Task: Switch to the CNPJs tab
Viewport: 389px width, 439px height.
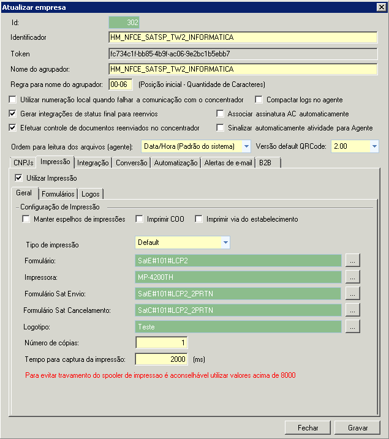Action: 23,163
